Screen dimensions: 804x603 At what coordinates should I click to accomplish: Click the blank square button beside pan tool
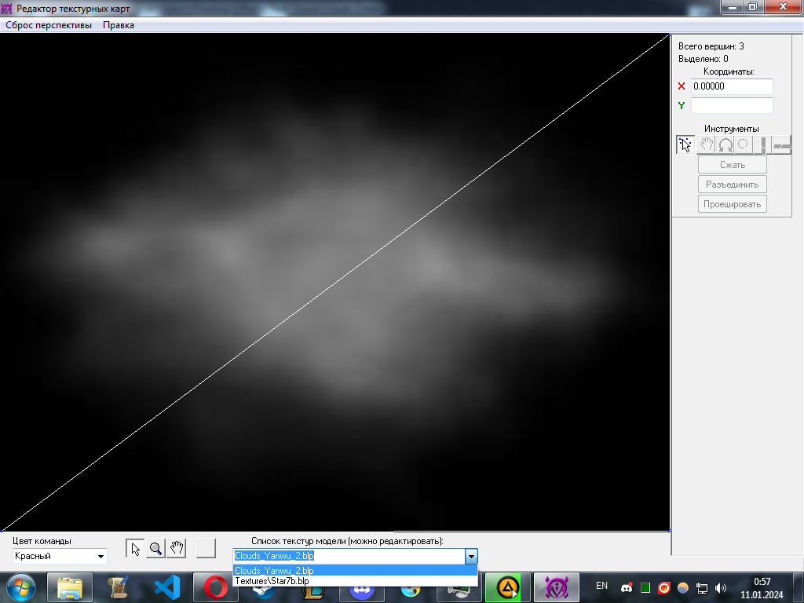[x=206, y=549]
